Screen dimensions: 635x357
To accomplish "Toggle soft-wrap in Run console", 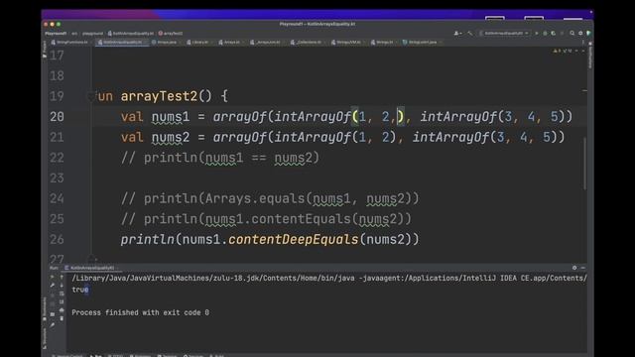I will pyautogui.click(x=62, y=294).
